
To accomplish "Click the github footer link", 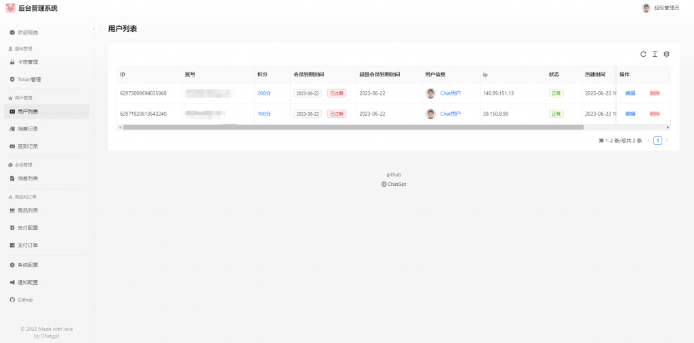I will pyautogui.click(x=394, y=175).
